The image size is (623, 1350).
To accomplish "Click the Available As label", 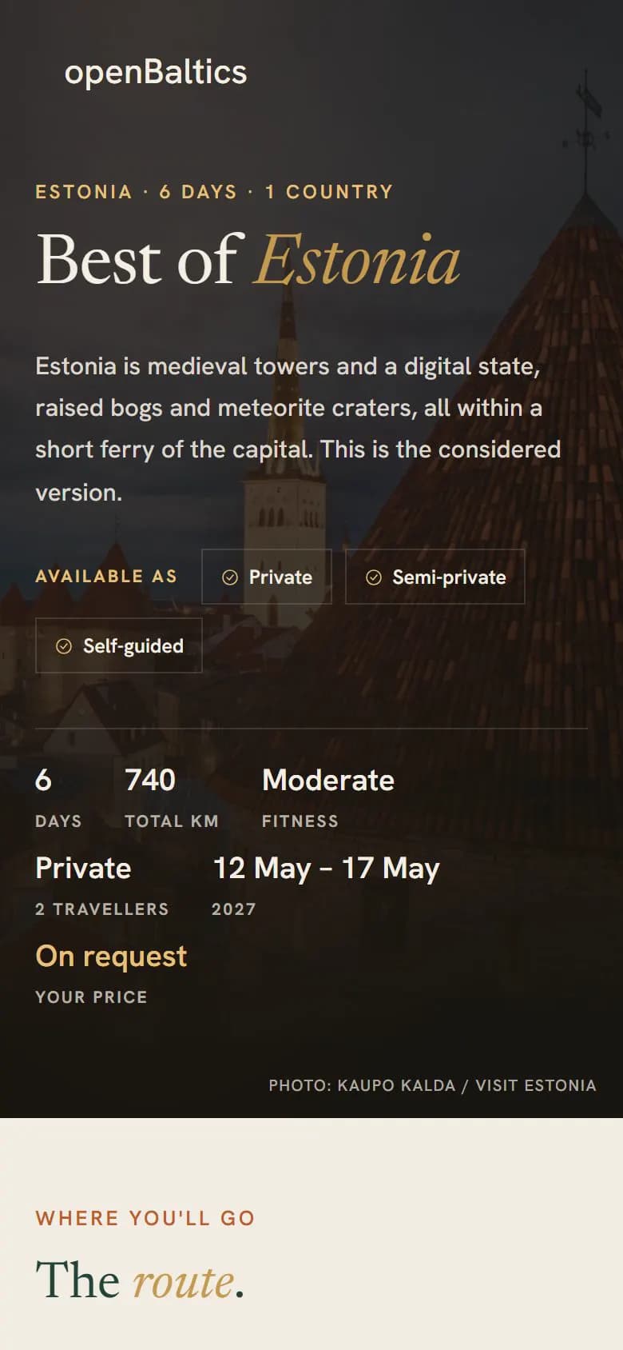I will [106, 577].
